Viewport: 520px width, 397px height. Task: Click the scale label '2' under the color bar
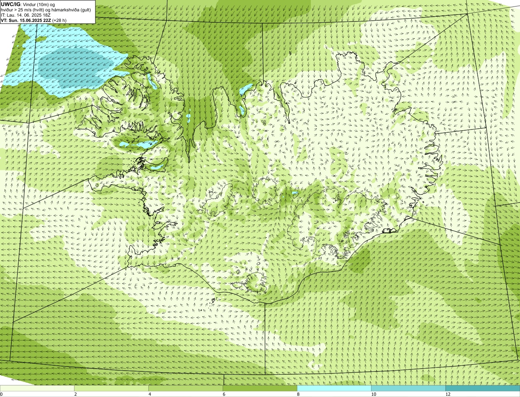75,394
